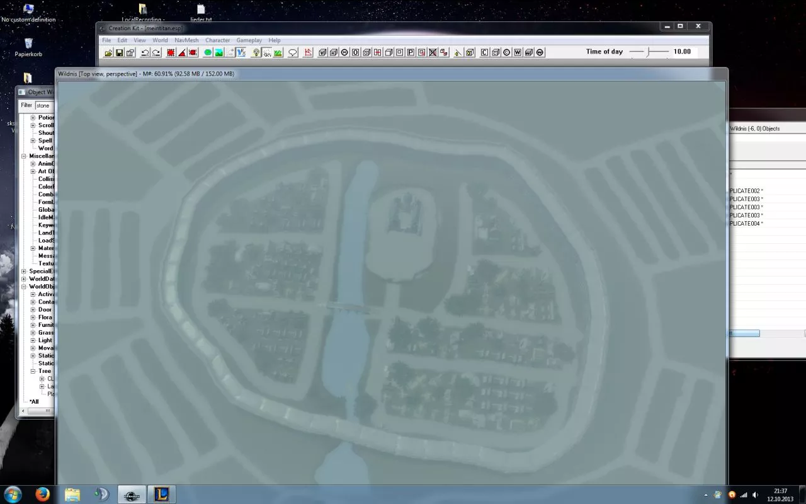Select the Papierkorb recycle bin icon
Screen dimensions: 806x504
pyautogui.click(x=28, y=48)
